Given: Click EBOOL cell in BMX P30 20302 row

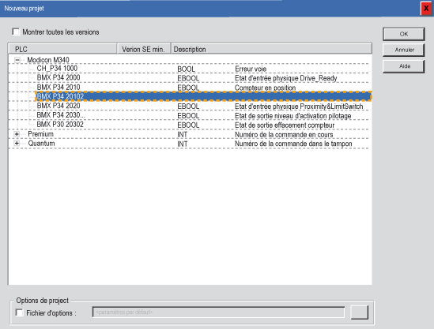Looking at the screenshot, I should (x=188, y=125).
